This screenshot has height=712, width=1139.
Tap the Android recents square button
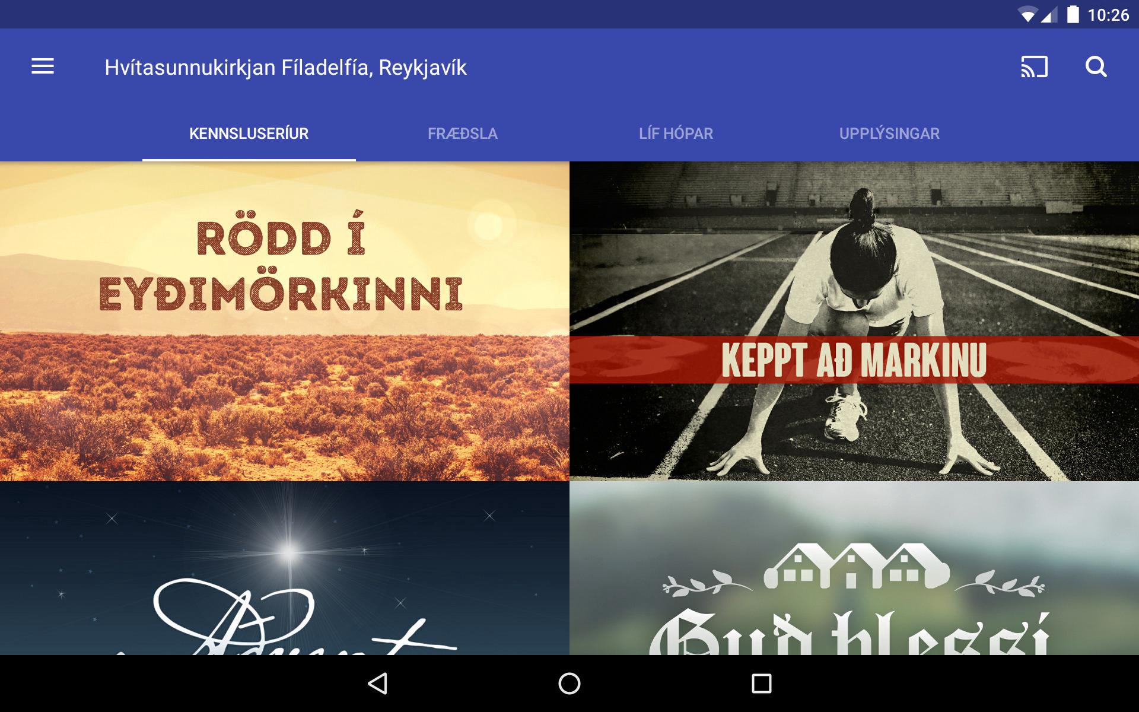pyautogui.click(x=761, y=684)
